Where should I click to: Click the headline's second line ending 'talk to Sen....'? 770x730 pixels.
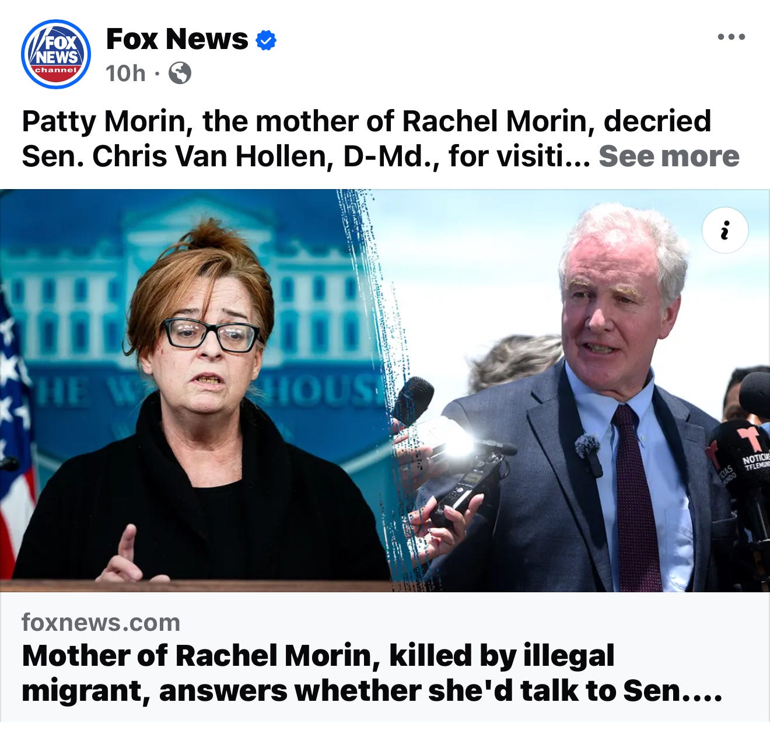[x=372, y=691]
